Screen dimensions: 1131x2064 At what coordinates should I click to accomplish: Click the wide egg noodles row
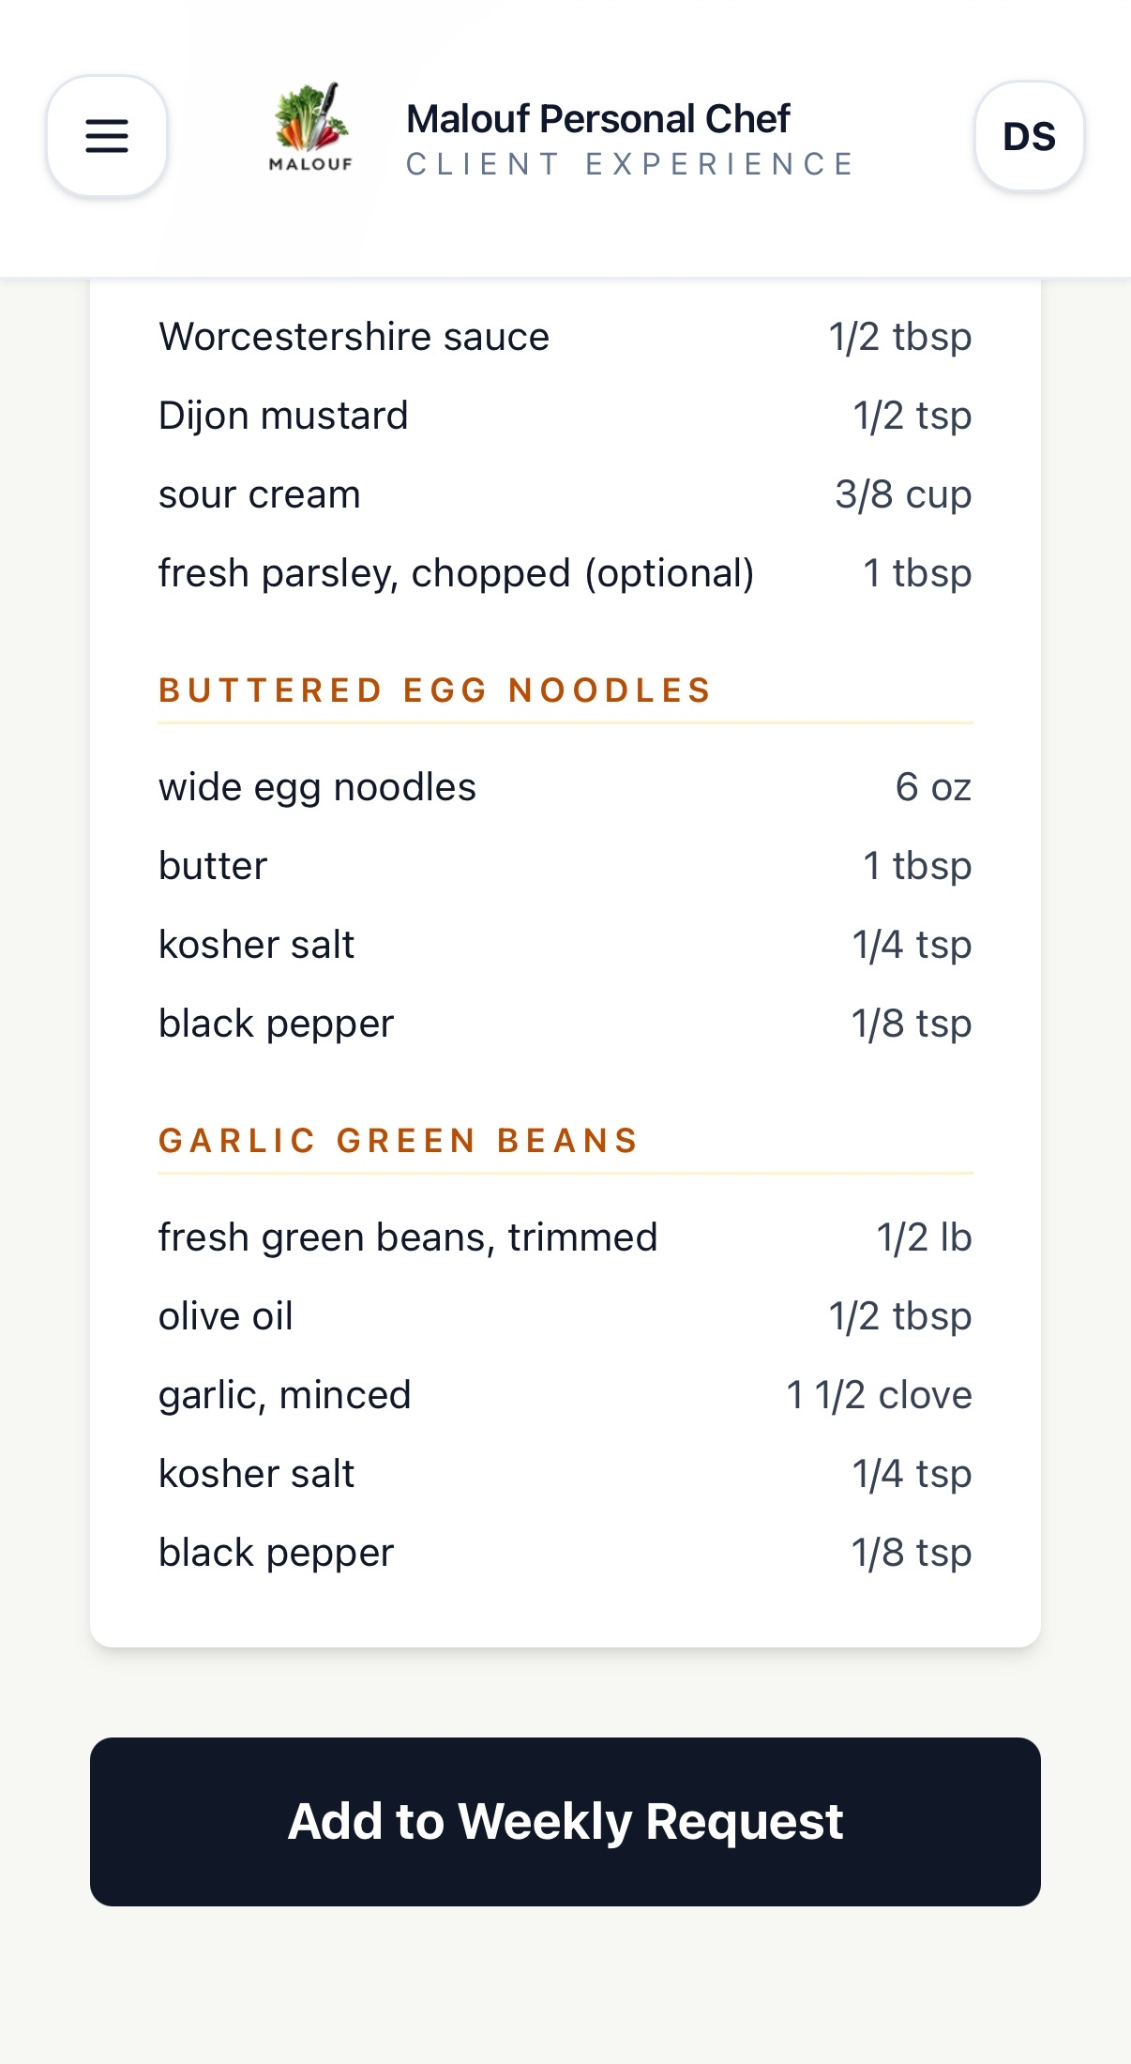tap(565, 787)
